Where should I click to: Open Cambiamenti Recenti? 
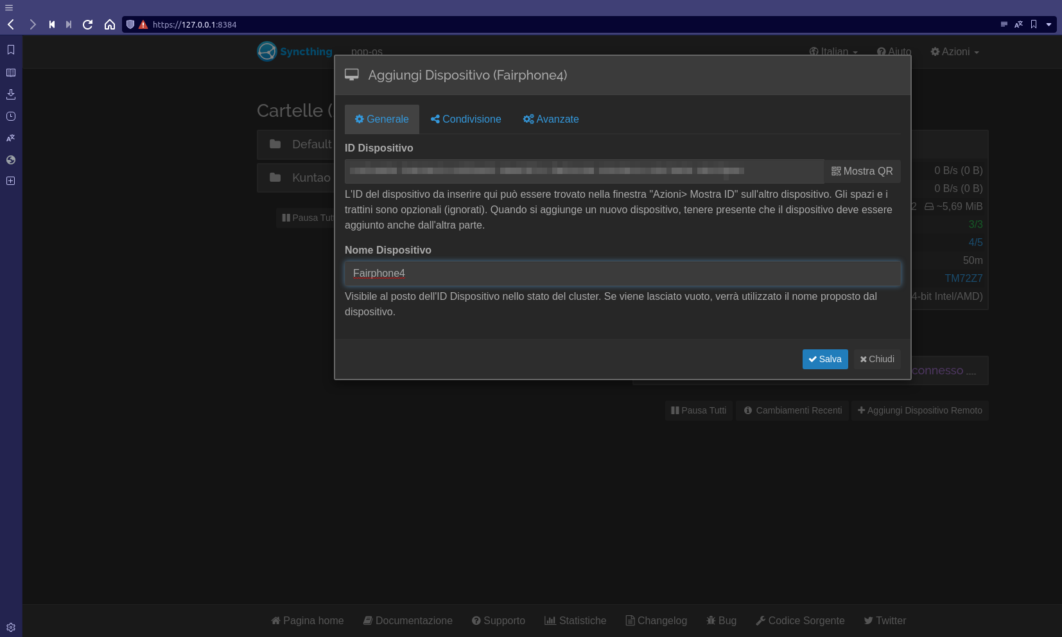tap(793, 410)
